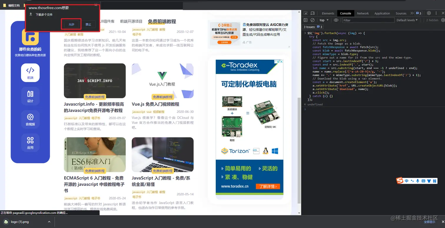Viewport: 445px width, 228px height.
Task: Collapse the $$('img') console entry arrow
Action: click(x=305, y=33)
